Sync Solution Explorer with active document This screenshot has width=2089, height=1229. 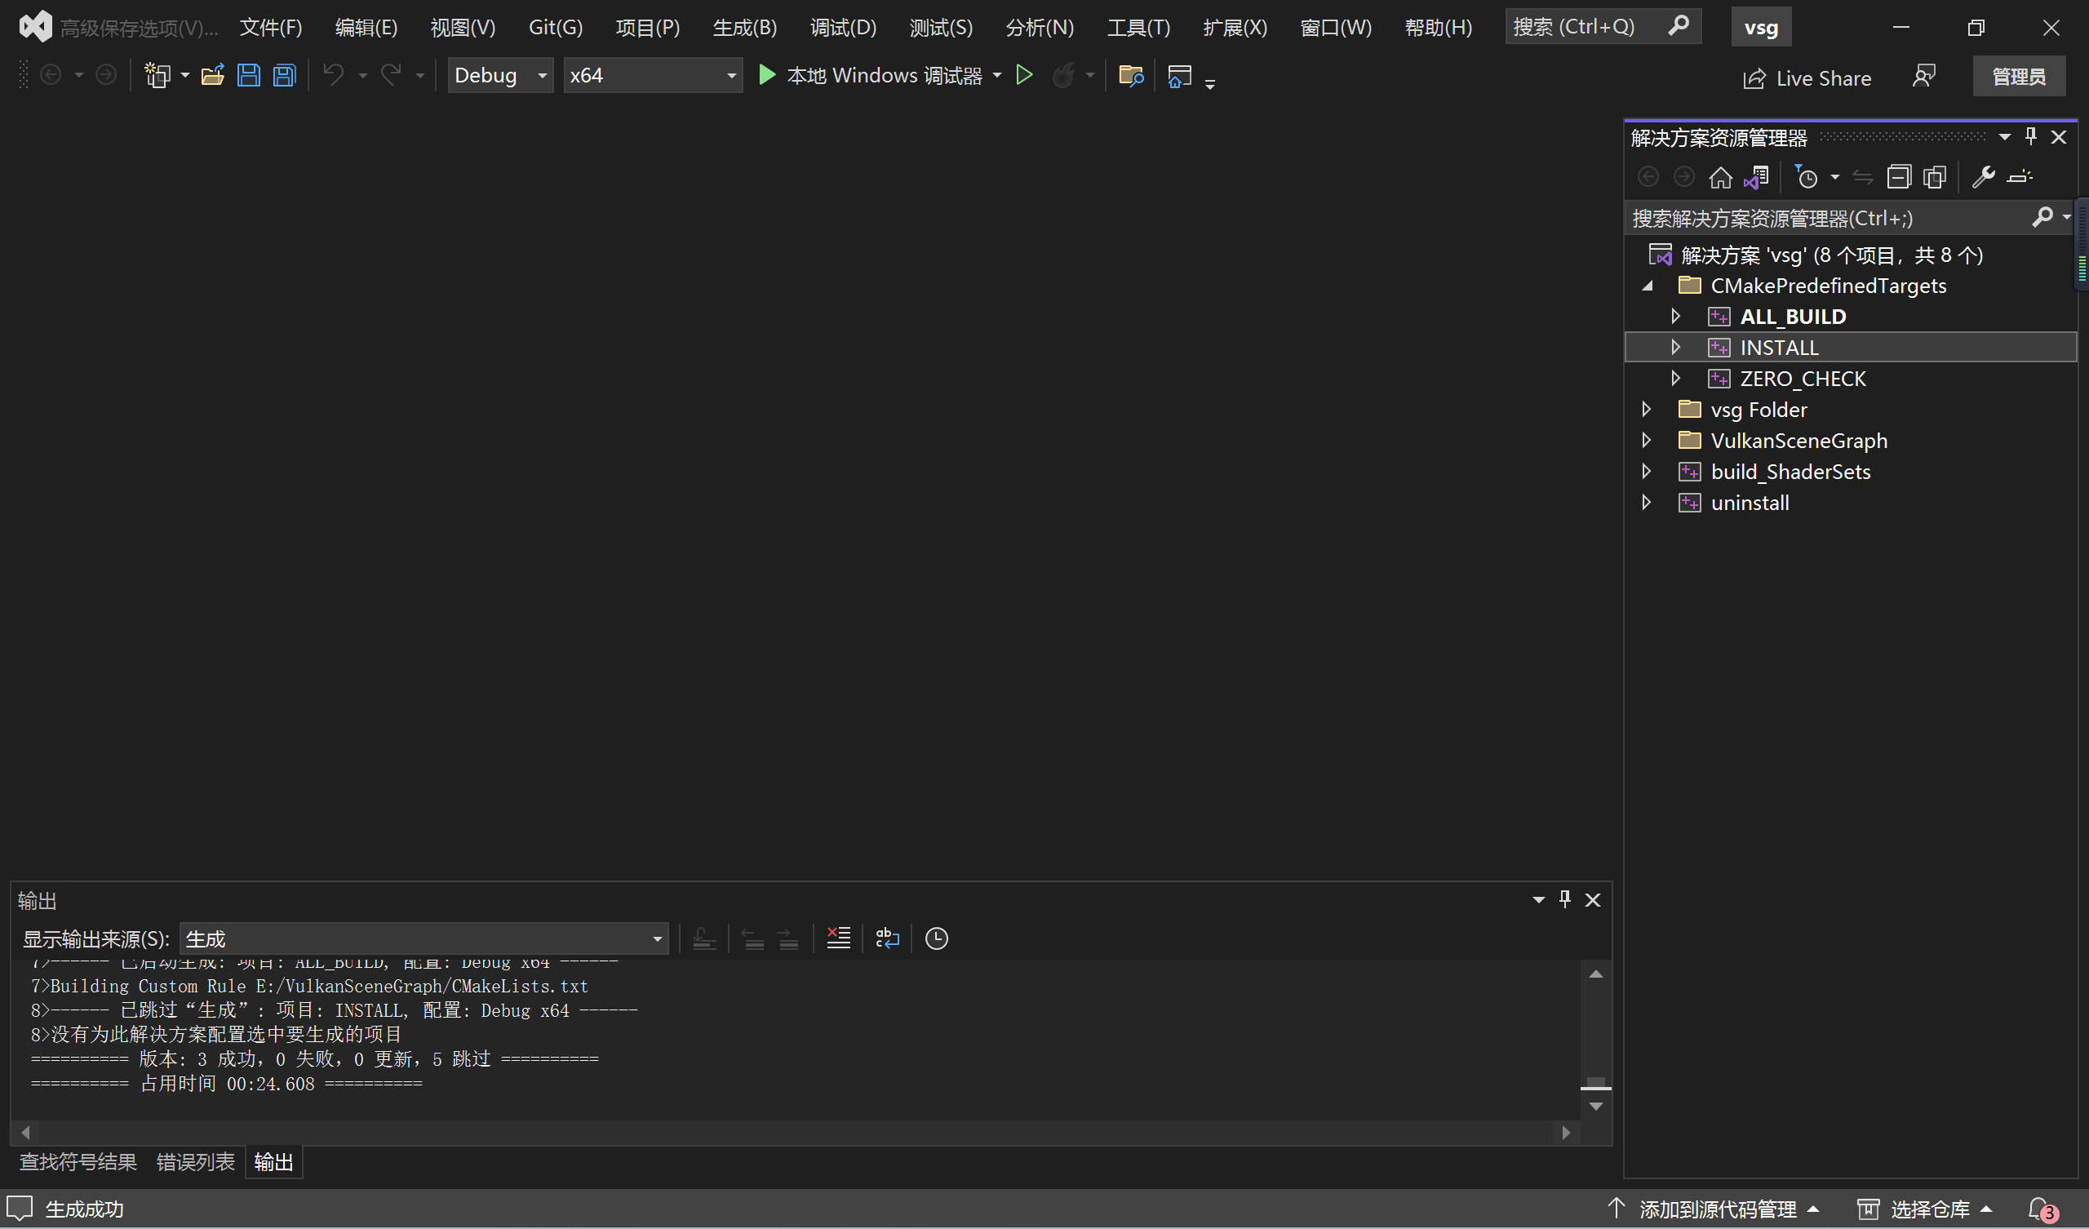(x=1758, y=176)
